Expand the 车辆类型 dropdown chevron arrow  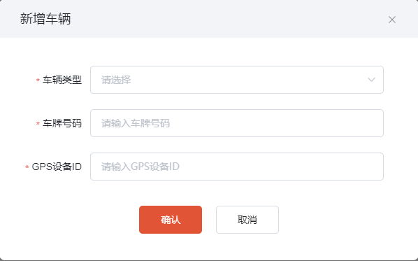pos(371,80)
